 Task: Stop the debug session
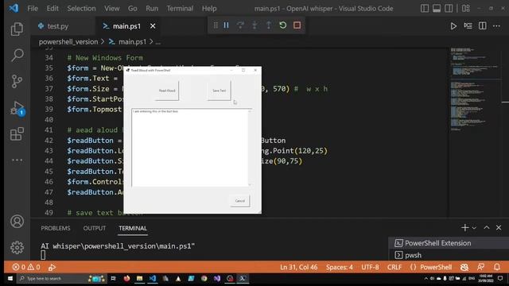(x=297, y=25)
